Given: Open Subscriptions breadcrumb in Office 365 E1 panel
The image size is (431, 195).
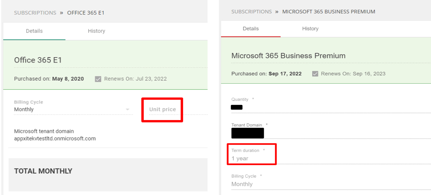Looking at the screenshot, I should pos(35,13).
